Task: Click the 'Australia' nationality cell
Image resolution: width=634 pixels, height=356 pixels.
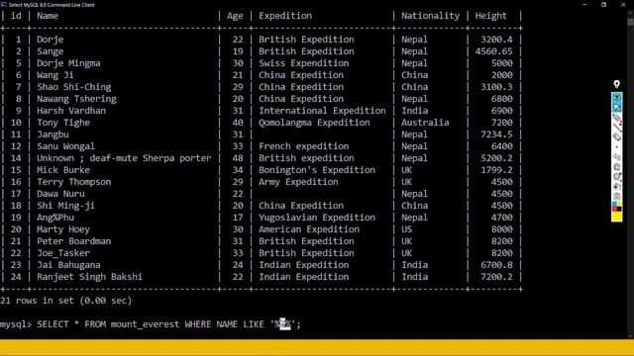Action: pyautogui.click(x=425, y=123)
